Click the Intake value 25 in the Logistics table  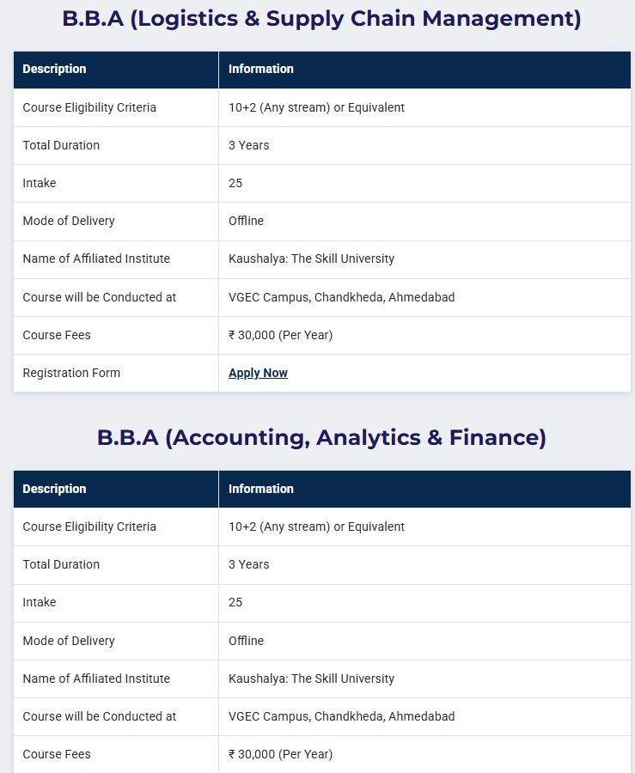tap(235, 183)
